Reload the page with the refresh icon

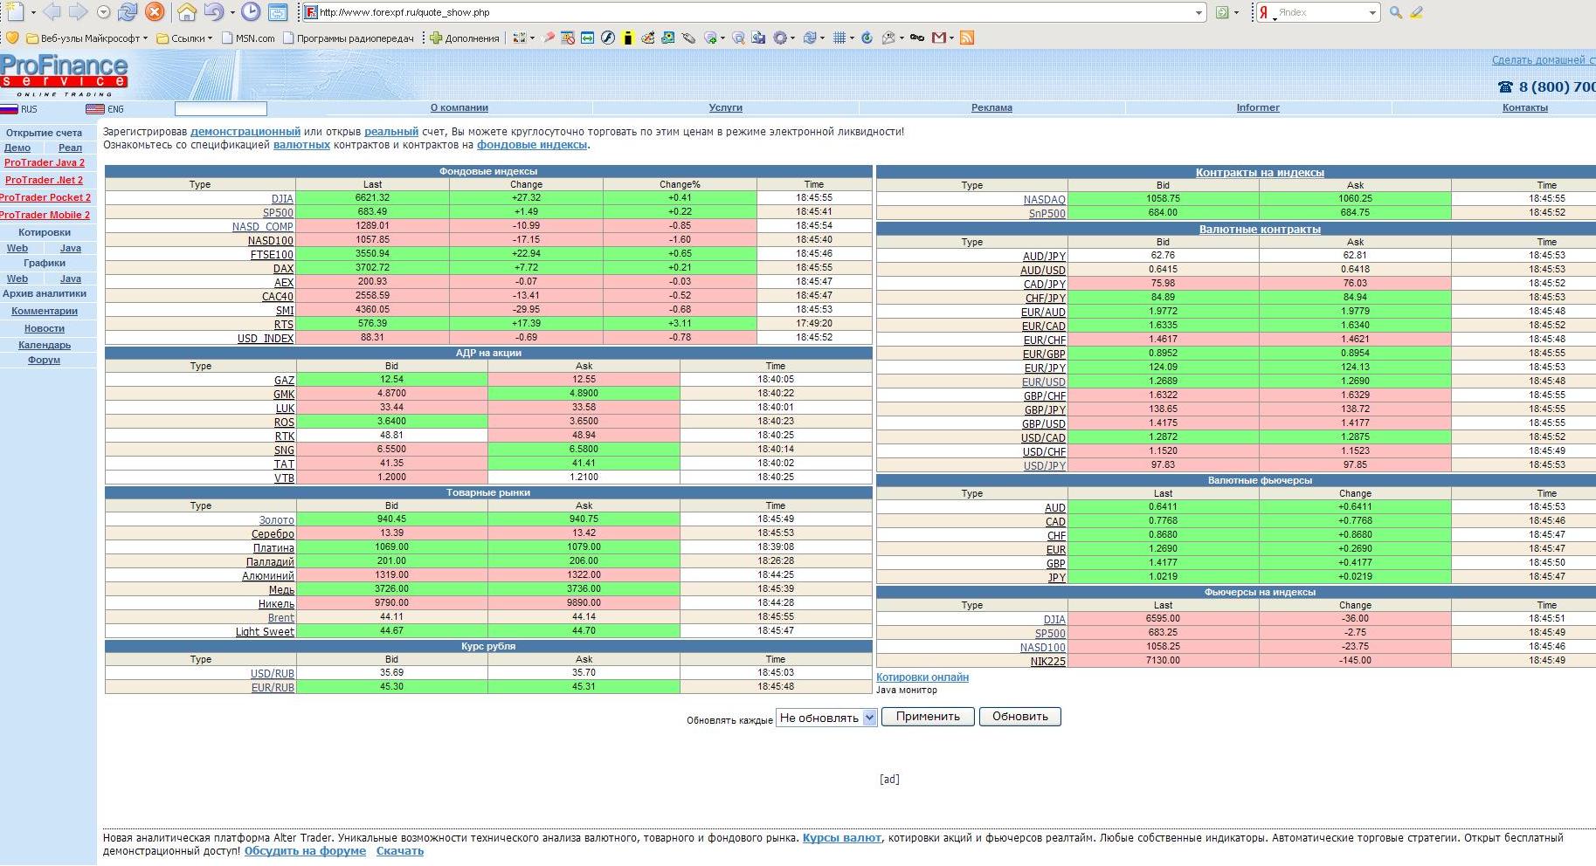click(x=128, y=12)
